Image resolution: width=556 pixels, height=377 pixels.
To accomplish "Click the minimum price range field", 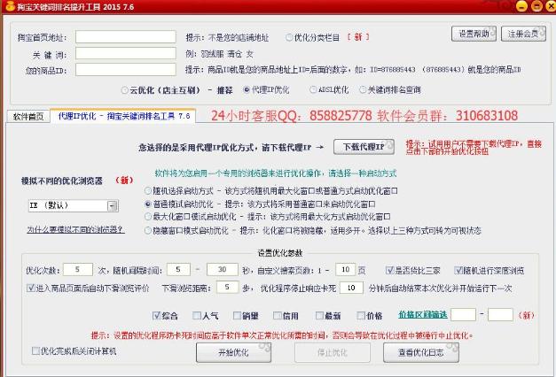I will click(463, 315).
